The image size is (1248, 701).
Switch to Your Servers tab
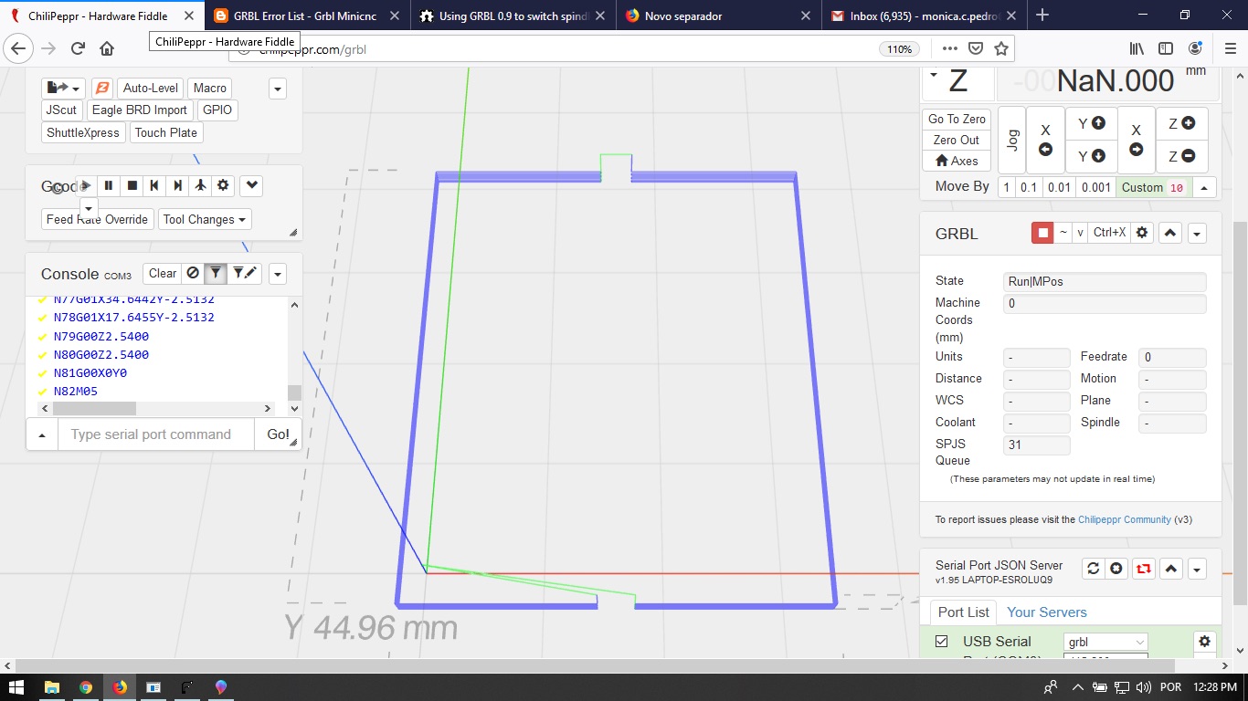(1047, 612)
